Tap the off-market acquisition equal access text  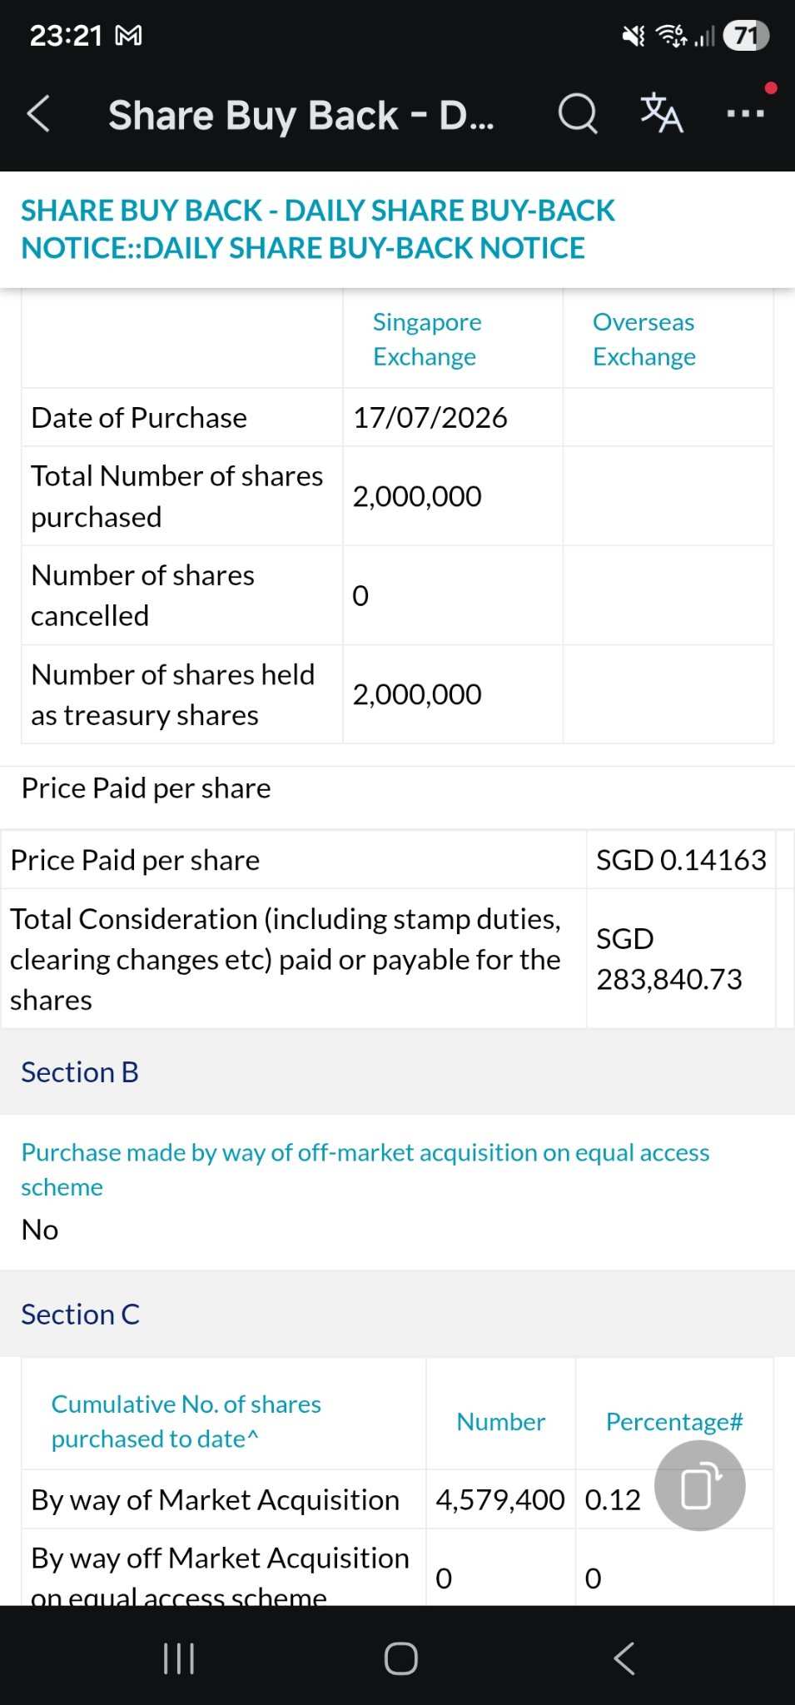click(x=365, y=1170)
